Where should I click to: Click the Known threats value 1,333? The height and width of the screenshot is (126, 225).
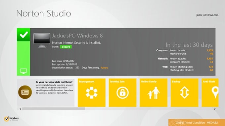[x=210, y=50]
